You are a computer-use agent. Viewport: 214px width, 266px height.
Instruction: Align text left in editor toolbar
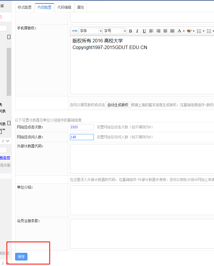151,31
